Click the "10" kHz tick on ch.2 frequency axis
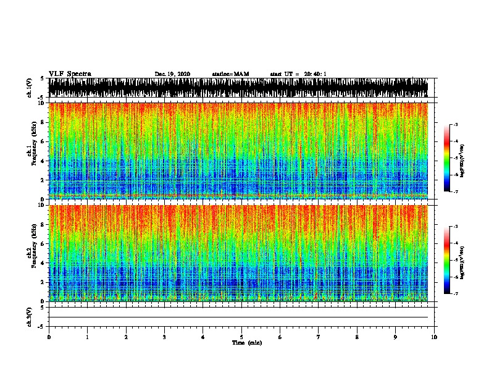489x378 pixels. [x=41, y=205]
